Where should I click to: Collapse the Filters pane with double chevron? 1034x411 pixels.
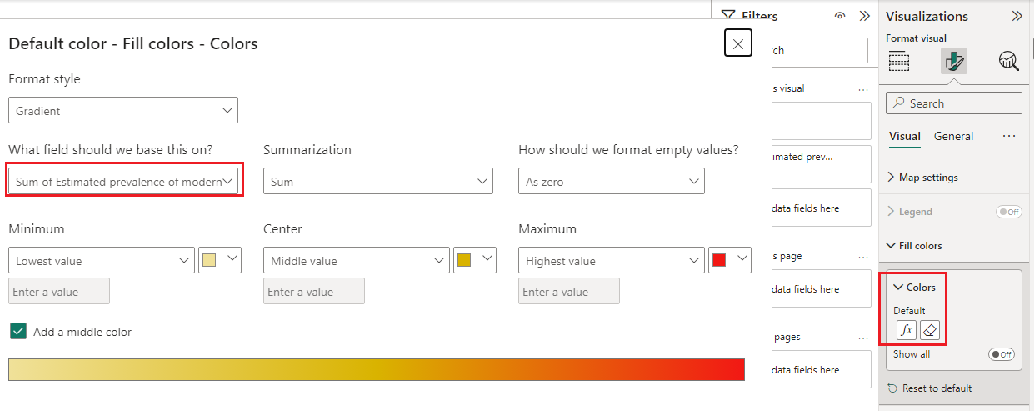pyautogui.click(x=864, y=16)
